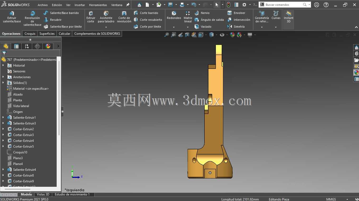Viewport: 359px width, 201px height.
Task: Select the Corte de revolución tool
Action: pos(124,17)
